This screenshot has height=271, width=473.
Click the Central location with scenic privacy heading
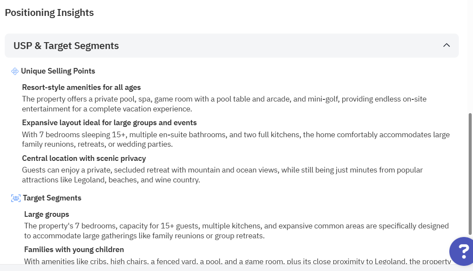point(84,158)
